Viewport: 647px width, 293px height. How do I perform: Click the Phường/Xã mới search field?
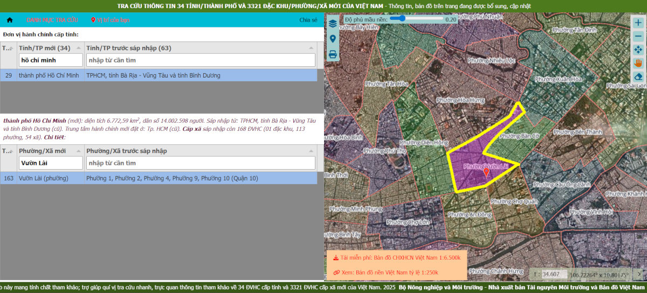(x=51, y=163)
